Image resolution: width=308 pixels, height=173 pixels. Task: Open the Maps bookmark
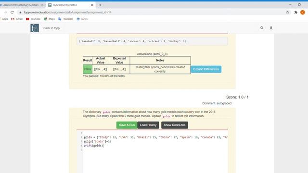pos(50,19)
